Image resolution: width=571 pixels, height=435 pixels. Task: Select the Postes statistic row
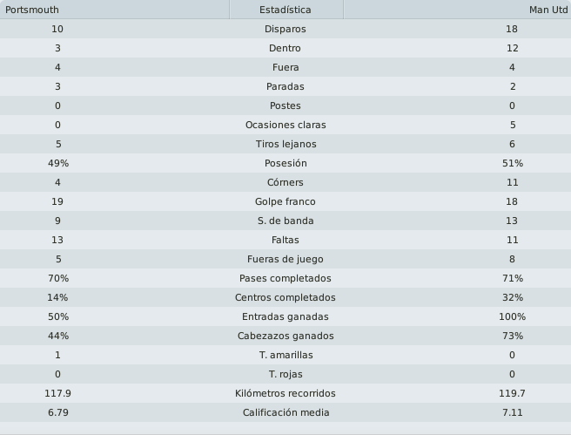tap(285, 105)
